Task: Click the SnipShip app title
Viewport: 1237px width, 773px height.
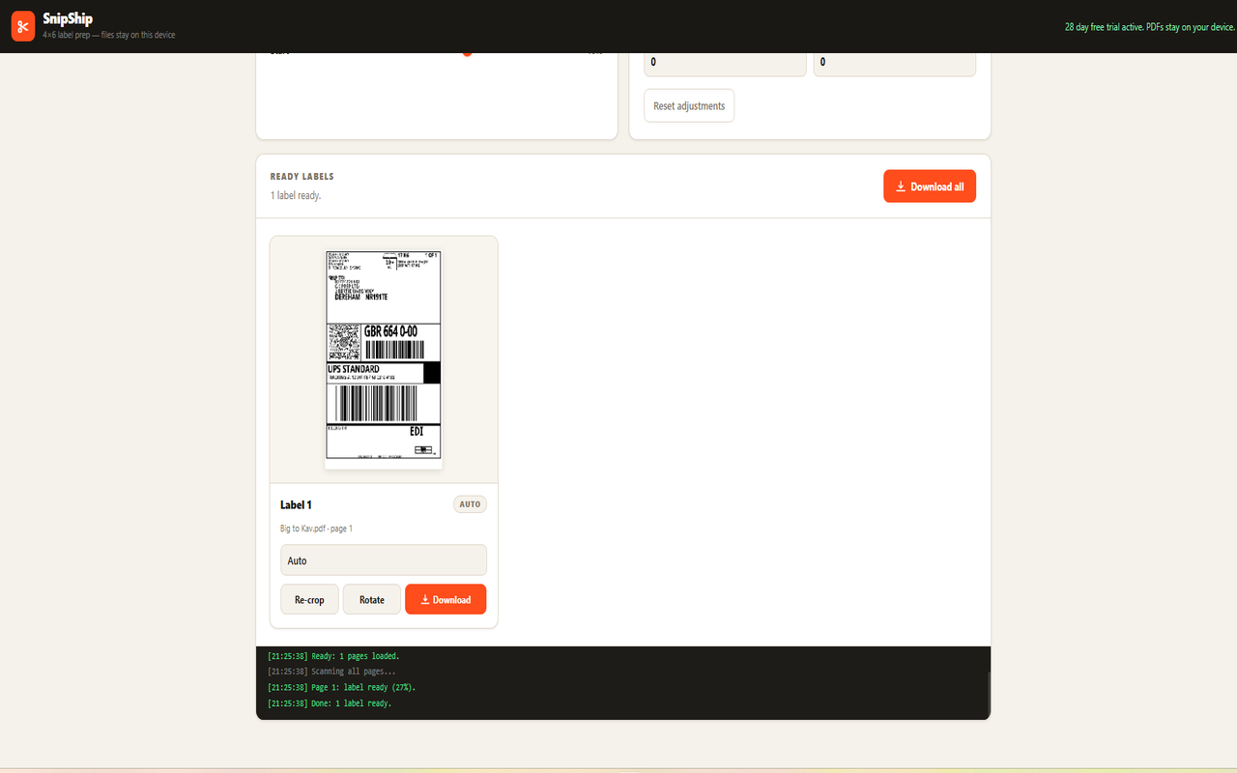Action: click(x=68, y=18)
